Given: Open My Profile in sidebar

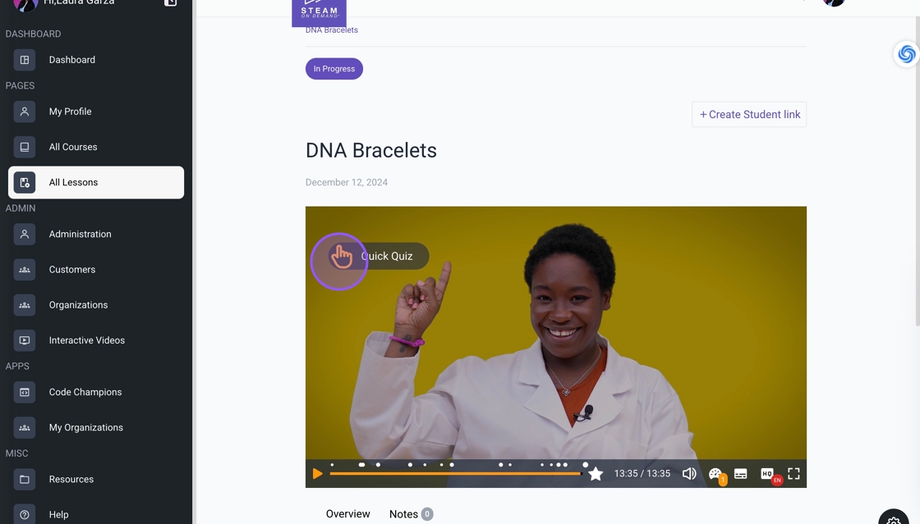Looking at the screenshot, I should click(95, 112).
